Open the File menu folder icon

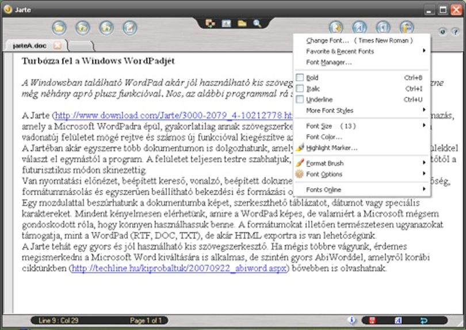[x=59, y=28]
